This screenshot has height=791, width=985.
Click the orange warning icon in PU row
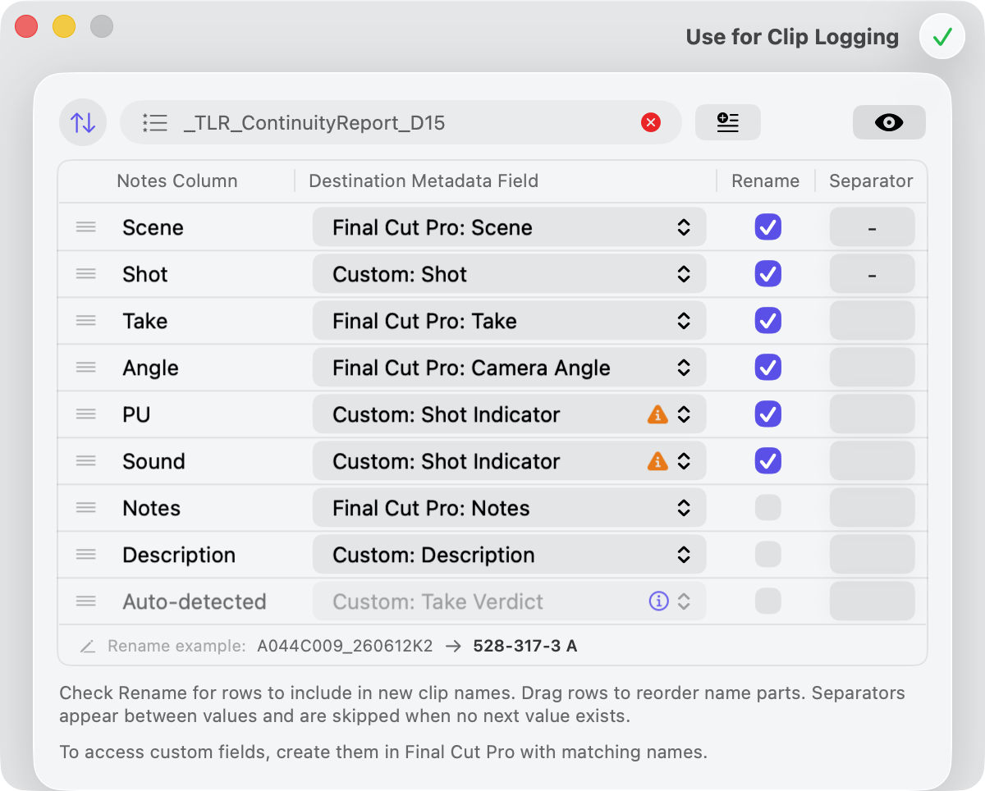pyautogui.click(x=657, y=414)
